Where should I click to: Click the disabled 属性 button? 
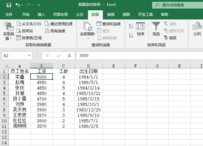(103, 31)
